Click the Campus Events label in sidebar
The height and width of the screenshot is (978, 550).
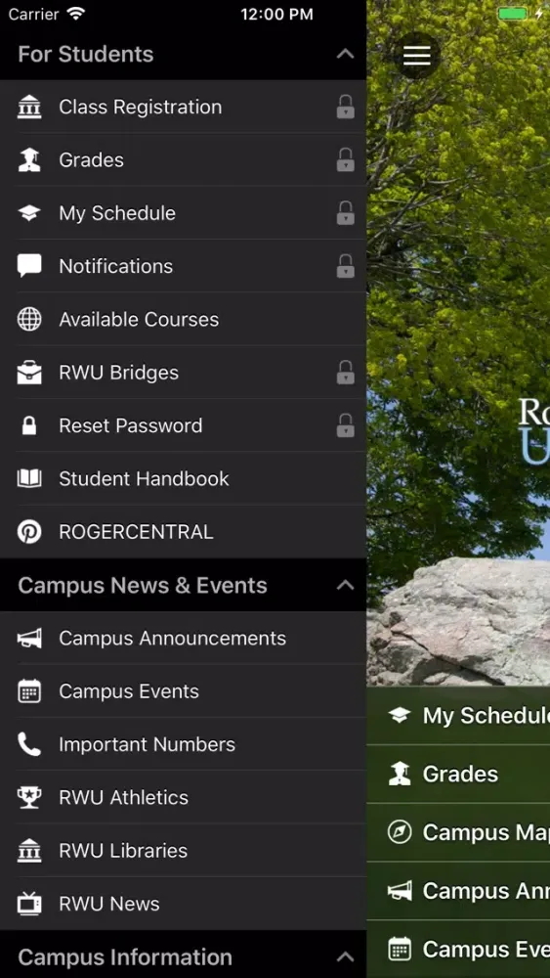point(129,691)
